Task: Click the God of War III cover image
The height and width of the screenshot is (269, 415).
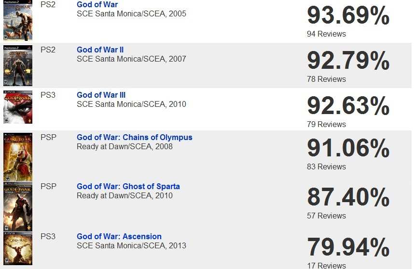Action: click(x=18, y=107)
